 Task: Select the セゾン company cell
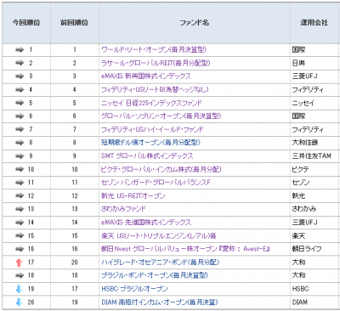pyautogui.click(x=314, y=183)
